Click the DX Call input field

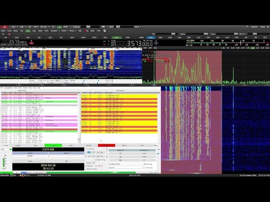click(x=30, y=156)
